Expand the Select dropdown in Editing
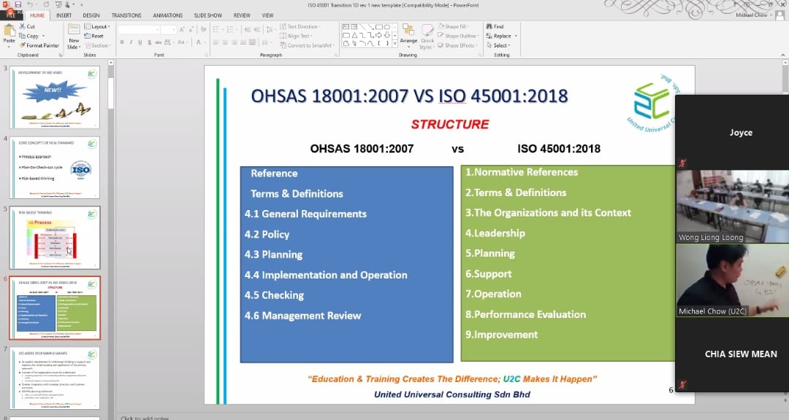Screen dimensions: 789x420 (499, 45)
